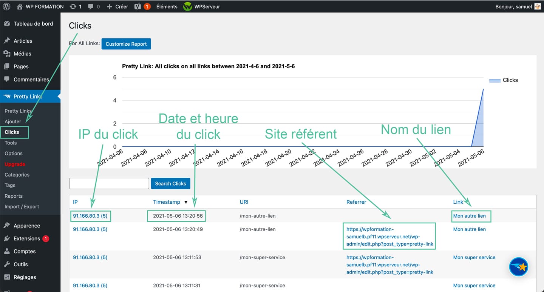
Task: Open the support chat bubble at bottom right
Action: pyautogui.click(x=519, y=267)
